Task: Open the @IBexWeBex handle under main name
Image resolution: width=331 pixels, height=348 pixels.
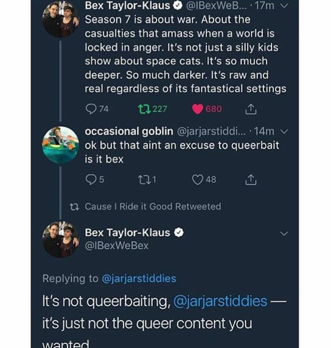Action: point(116,246)
